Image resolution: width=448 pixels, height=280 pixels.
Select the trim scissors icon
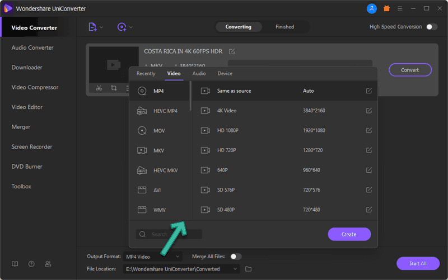point(99,88)
